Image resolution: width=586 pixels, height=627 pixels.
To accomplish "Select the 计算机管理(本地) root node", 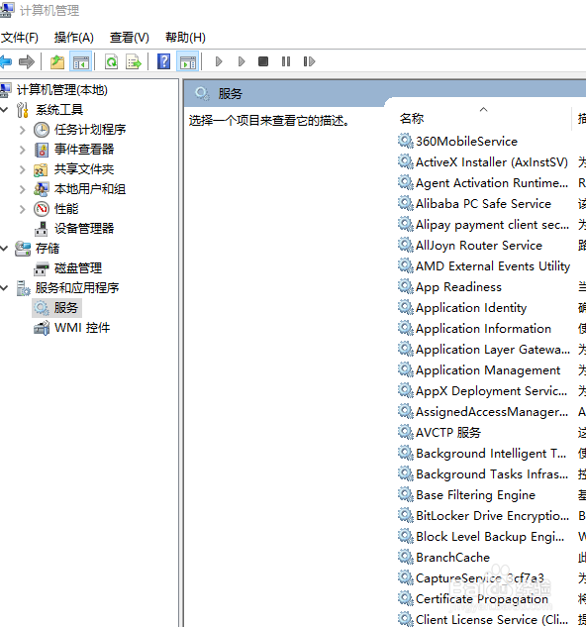I will 62,90.
